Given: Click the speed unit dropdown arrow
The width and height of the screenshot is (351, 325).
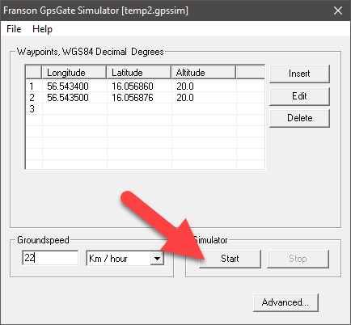Looking at the screenshot, I should pos(157,259).
